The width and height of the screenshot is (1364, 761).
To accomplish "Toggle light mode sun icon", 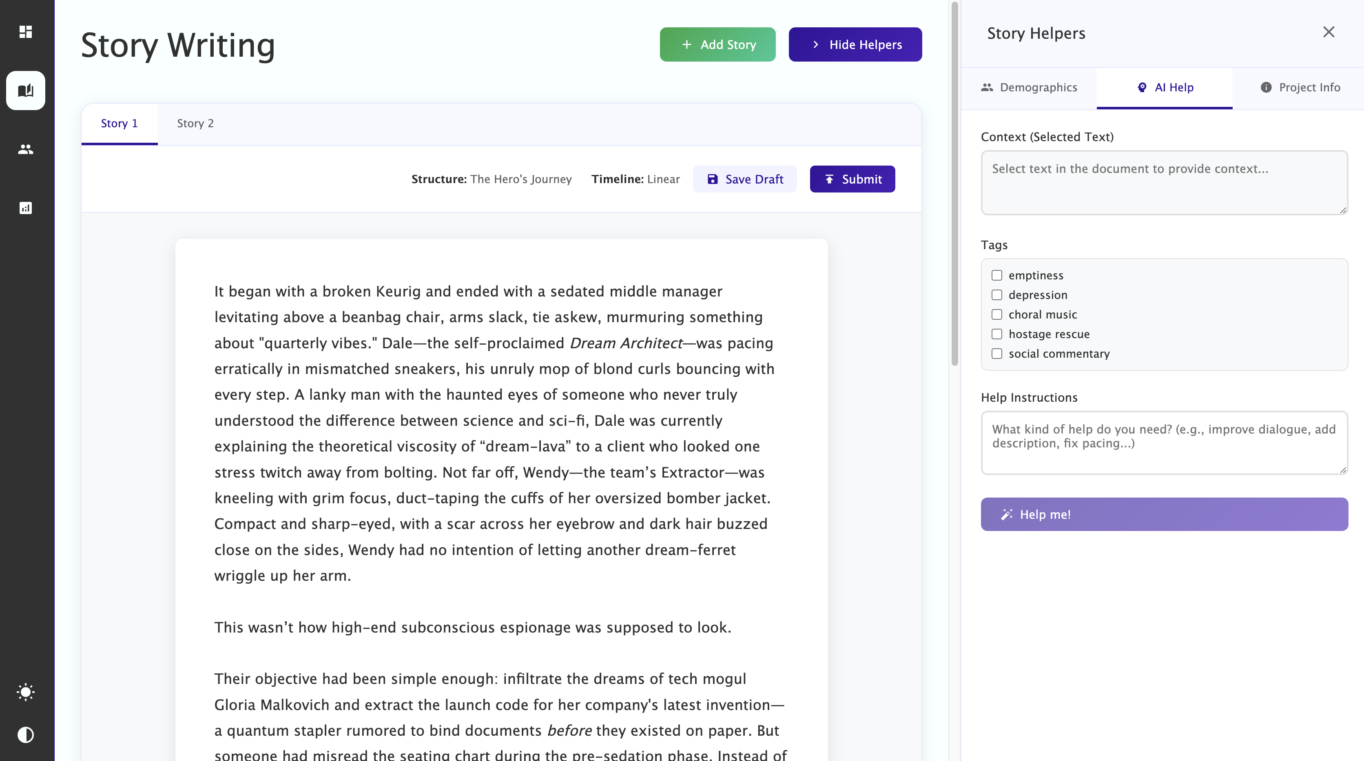I will point(25,692).
